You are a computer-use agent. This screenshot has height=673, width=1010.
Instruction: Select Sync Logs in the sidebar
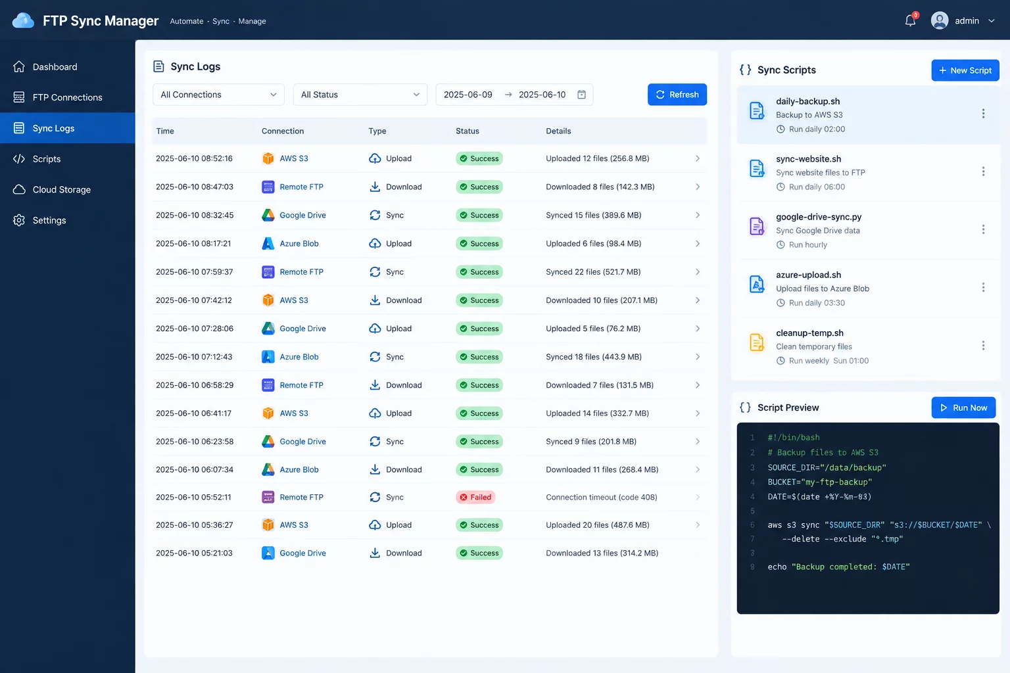pos(68,128)
